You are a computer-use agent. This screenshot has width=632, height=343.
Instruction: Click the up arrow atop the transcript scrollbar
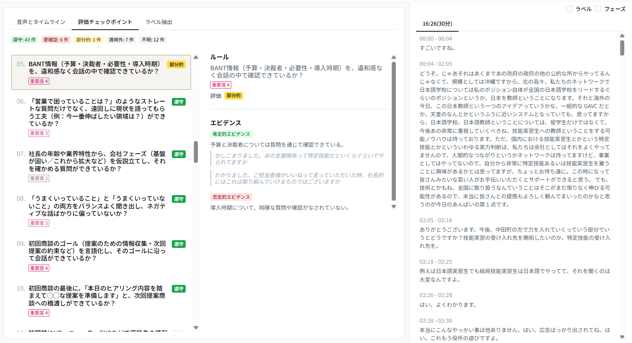coord(622,35)
